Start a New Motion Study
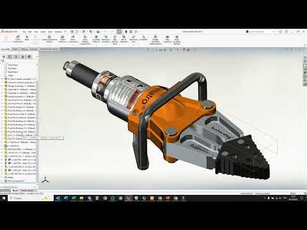Screen dimensions: 307x230 click(x=115, y=40)
